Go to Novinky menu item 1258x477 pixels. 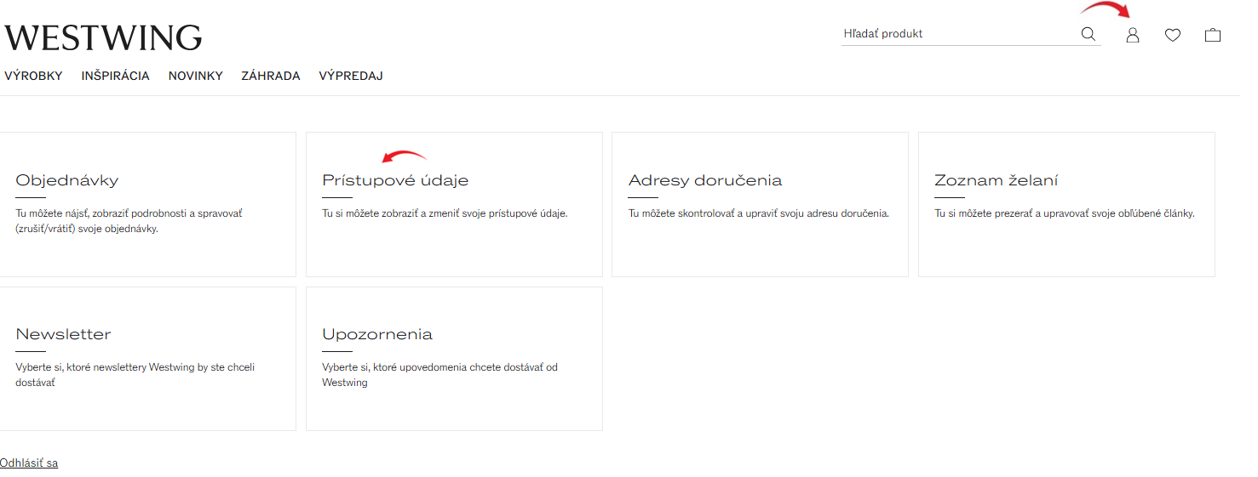[x=196, y=76]
